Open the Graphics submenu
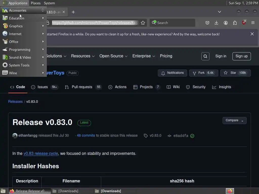 (23, 26)
